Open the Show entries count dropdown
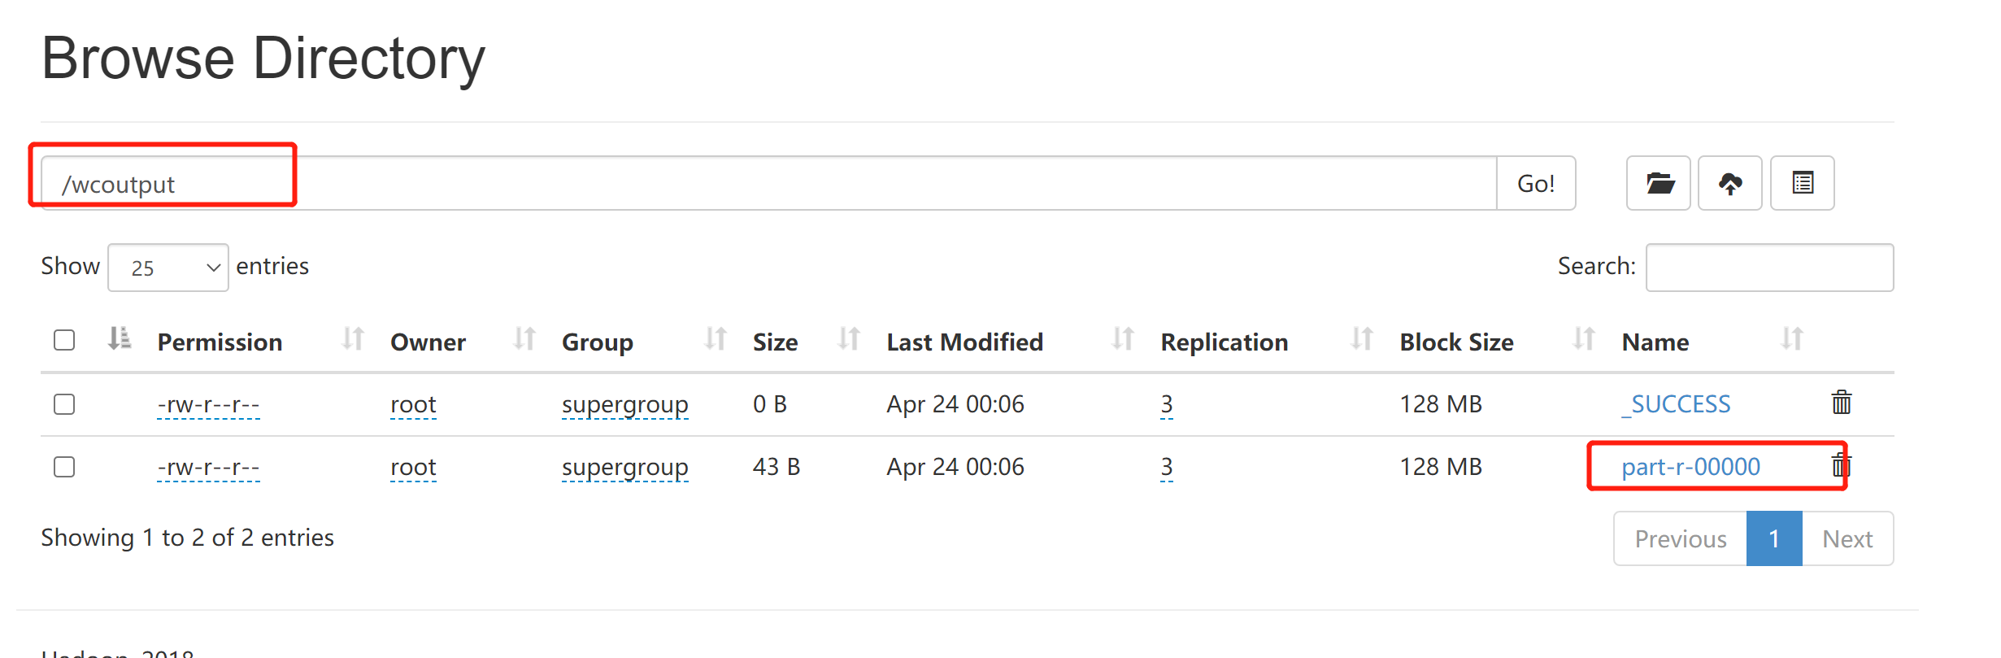The width and height of the screenshot is (2001, 658). (168, 268)
